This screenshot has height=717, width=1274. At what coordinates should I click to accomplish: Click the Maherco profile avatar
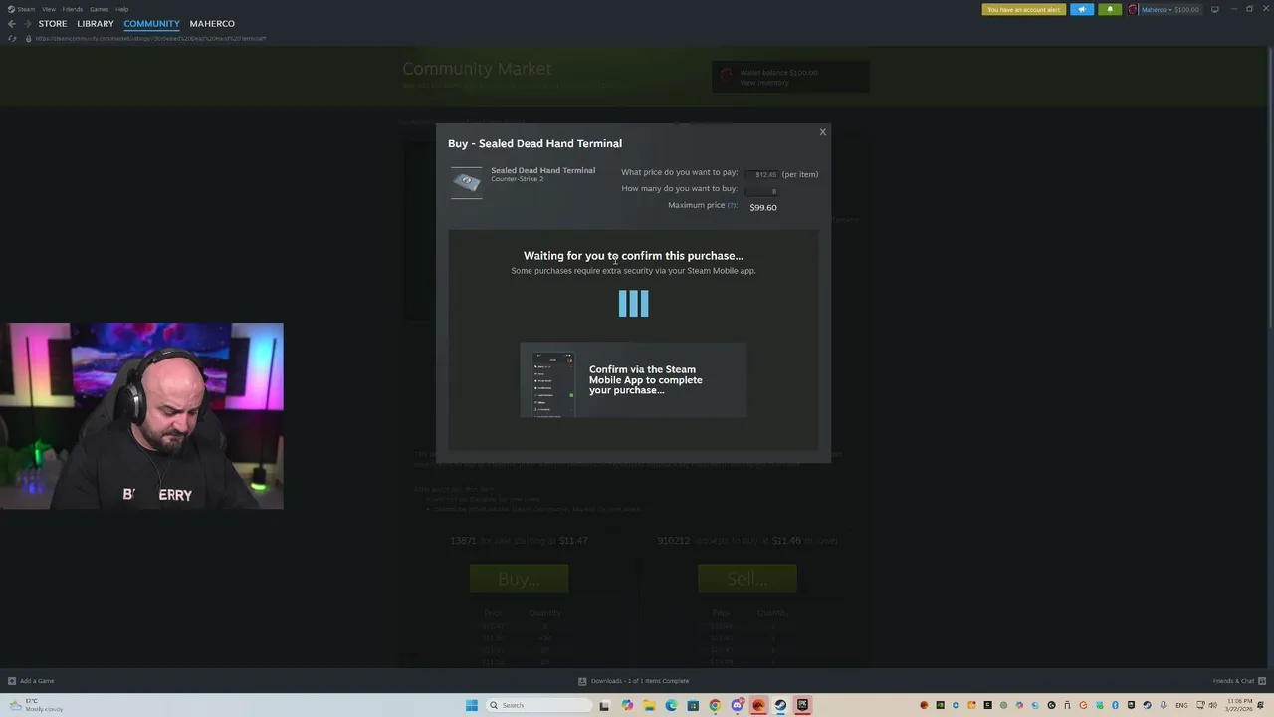tap(1133, 9)
